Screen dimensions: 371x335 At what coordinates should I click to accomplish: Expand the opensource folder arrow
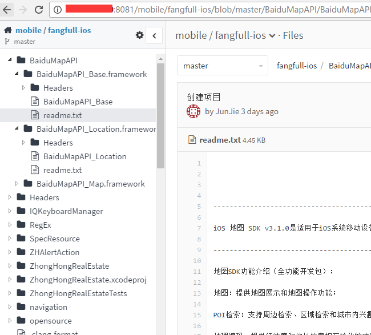[10, 321]
